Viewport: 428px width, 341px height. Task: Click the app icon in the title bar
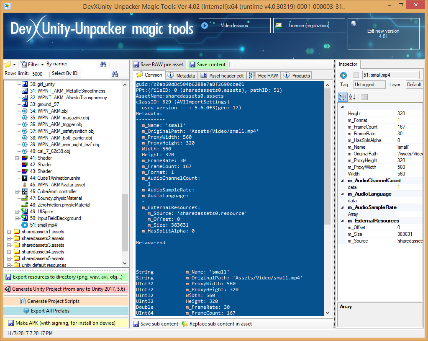(x=8, y=6)
